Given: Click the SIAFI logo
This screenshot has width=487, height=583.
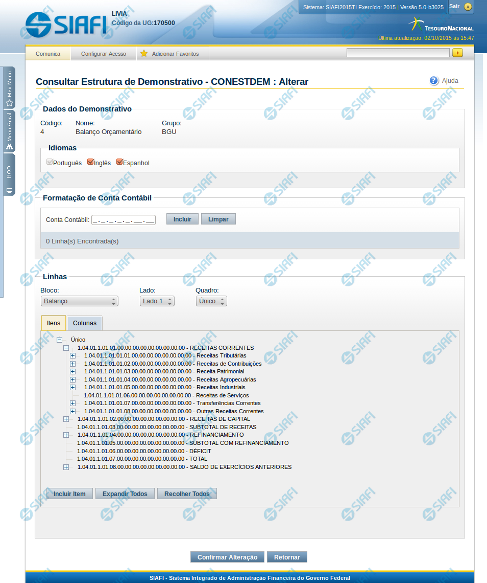Looking at the screenshot, I should [66, 24].
